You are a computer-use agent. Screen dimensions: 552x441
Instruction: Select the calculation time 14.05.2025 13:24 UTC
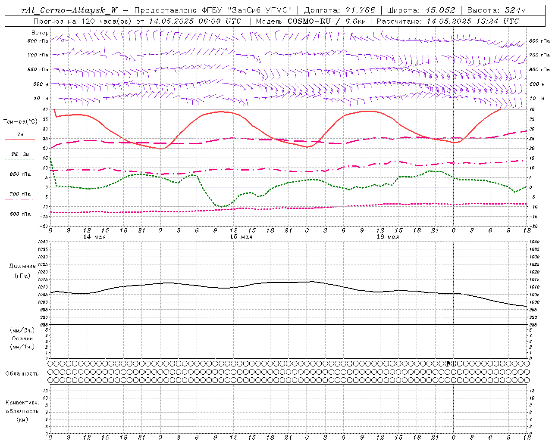(x=473, y=21)
